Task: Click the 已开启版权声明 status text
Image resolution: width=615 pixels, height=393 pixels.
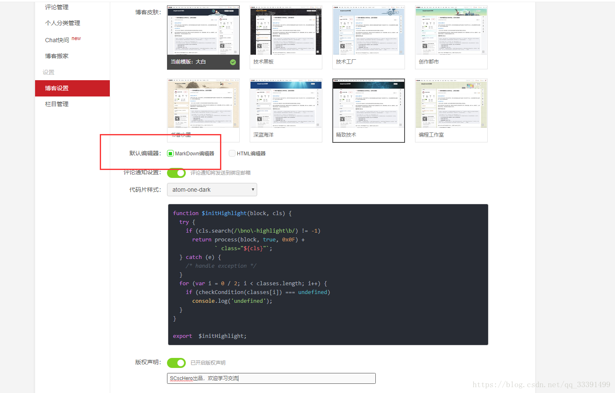Action: pyautogui.click(x=208, y=363)
